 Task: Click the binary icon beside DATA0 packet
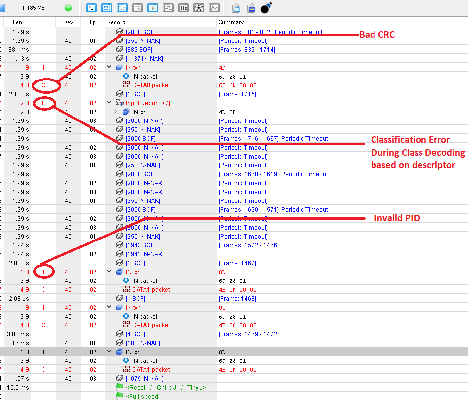point(126,85)
